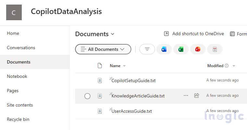247x130 pixels.
Task: Go to Home in site navigation
Action: coord(13,33)
